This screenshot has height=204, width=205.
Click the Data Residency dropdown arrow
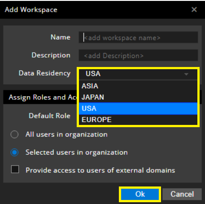point(186,74)
